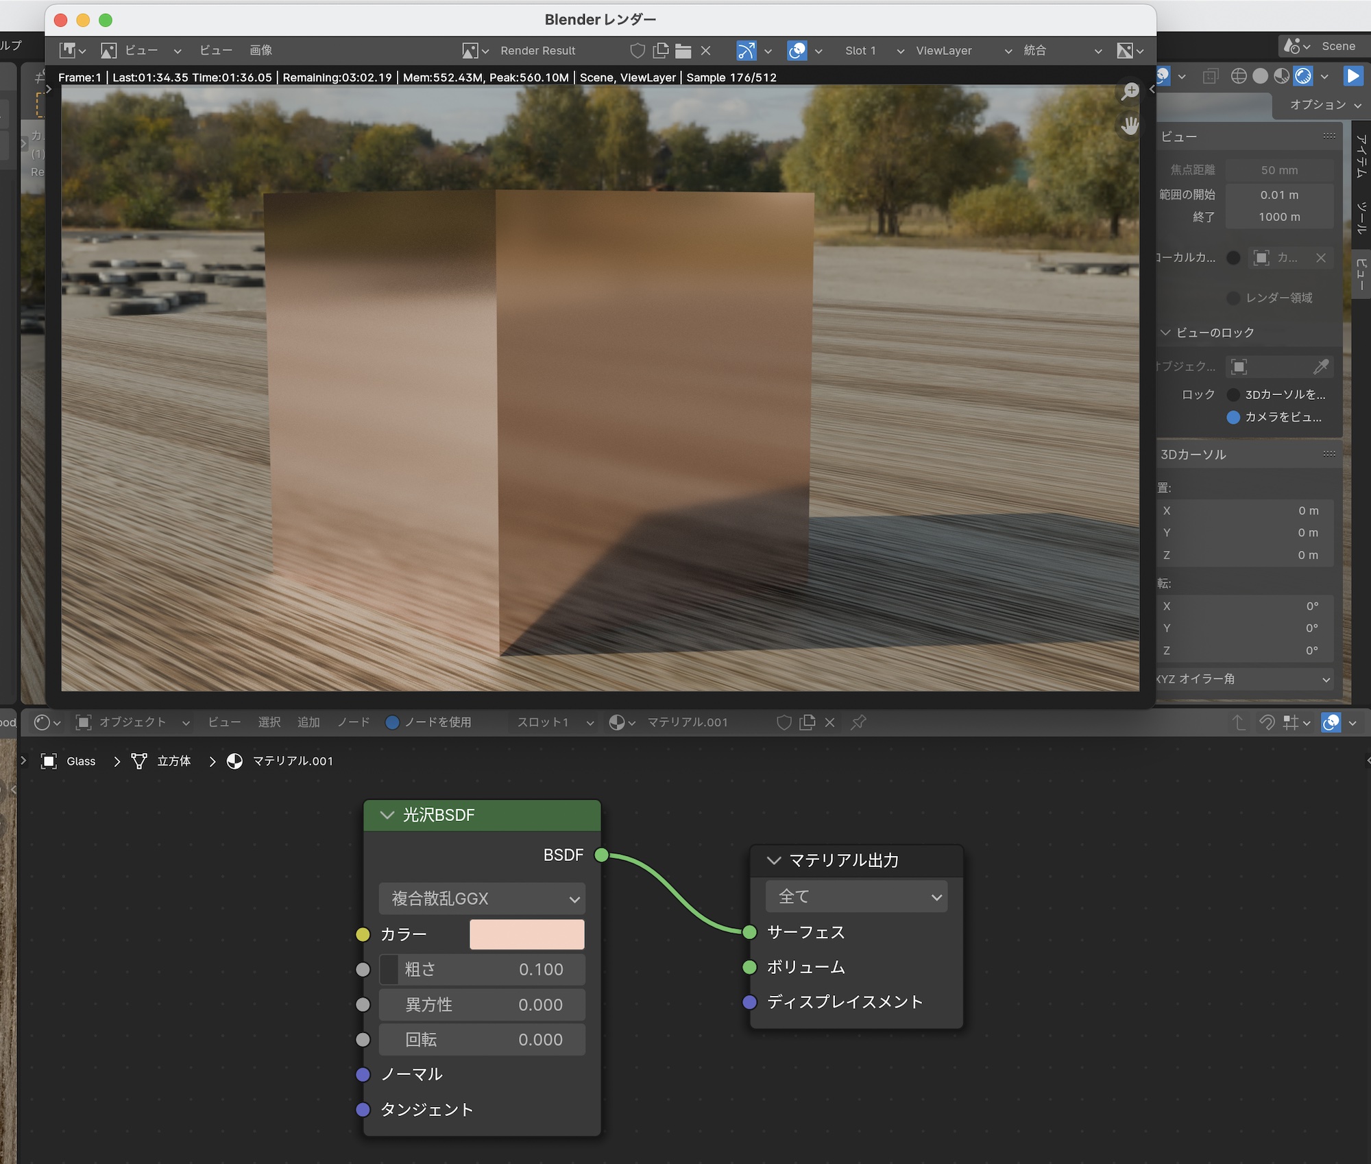Click the open image folder icon
The image size is (1371, 1164).
[x=683, y=51]
